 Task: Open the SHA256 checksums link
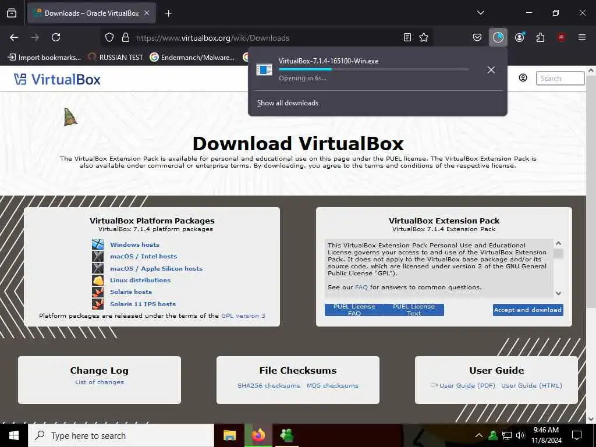[x=269, y=385]
